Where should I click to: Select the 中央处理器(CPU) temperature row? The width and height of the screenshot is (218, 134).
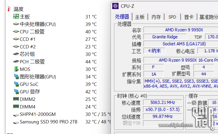[x=55, y=24]
